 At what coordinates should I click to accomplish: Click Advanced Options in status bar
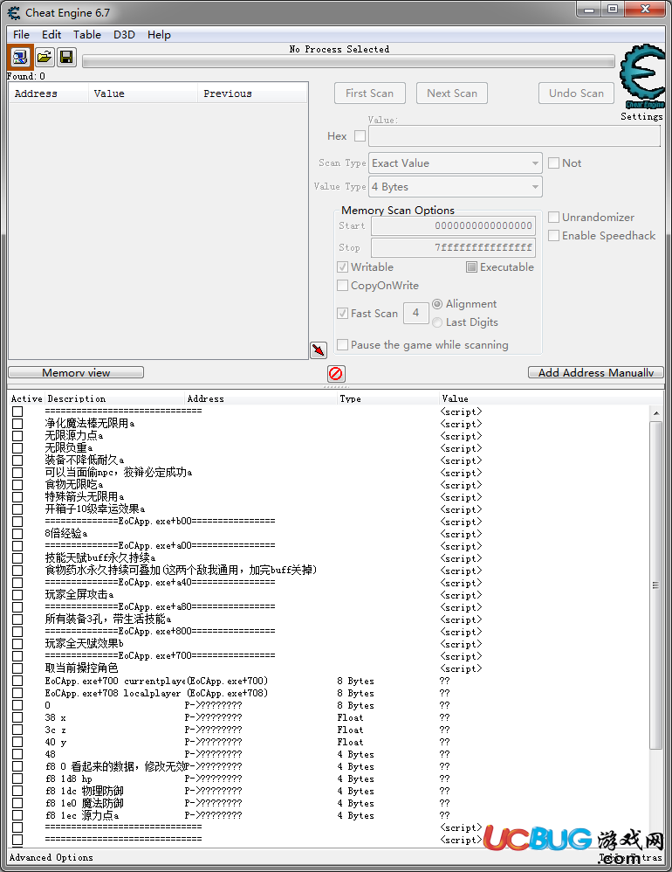tap(51, 857)
